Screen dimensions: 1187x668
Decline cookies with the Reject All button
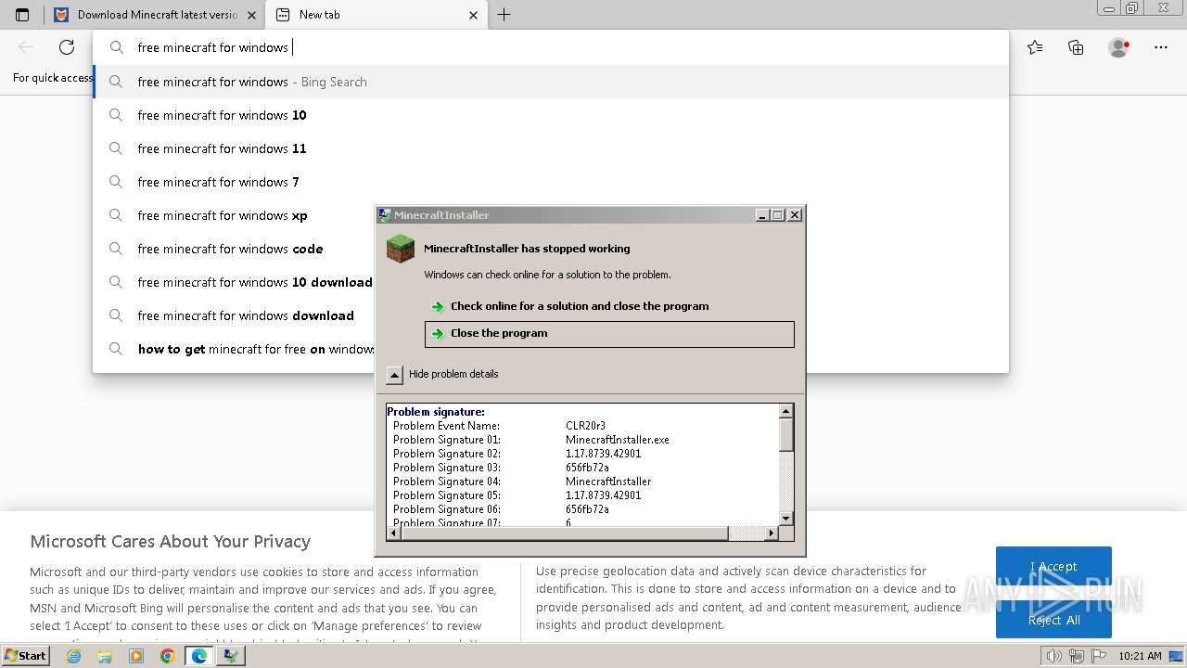point(1053,620)
